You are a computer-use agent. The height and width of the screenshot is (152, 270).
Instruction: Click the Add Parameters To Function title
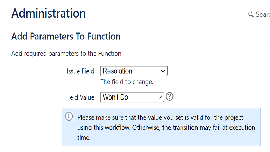pyautogui.click(x=66, y=36)
